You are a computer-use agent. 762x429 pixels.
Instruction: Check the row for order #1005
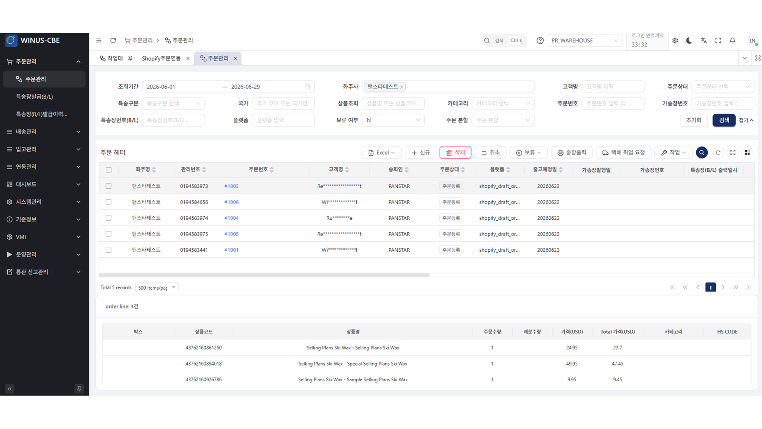[109, 234]
